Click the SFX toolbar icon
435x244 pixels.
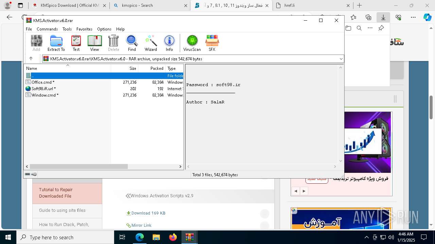point(212,43)
